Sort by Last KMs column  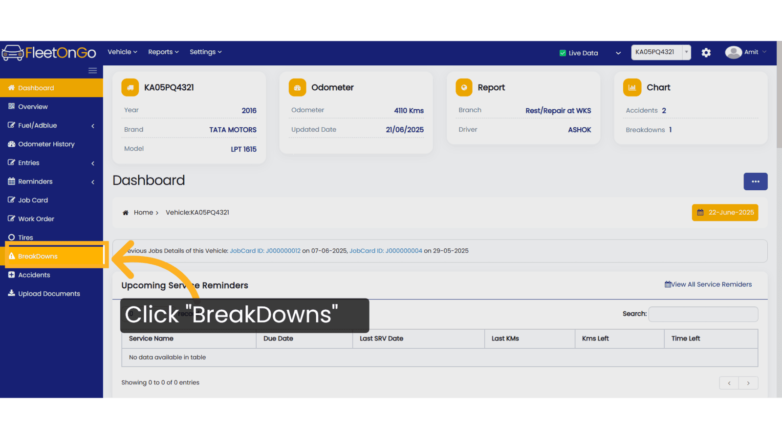coord(530,339)
